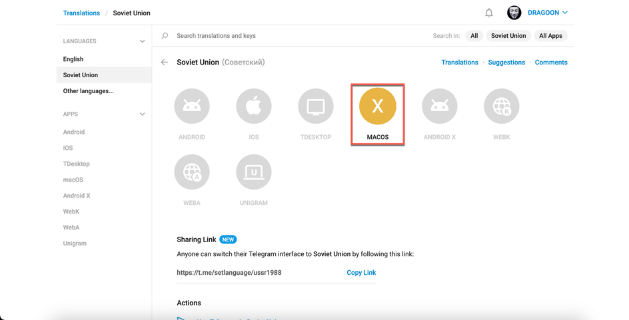Select English in the languages list

coord(104,59)
